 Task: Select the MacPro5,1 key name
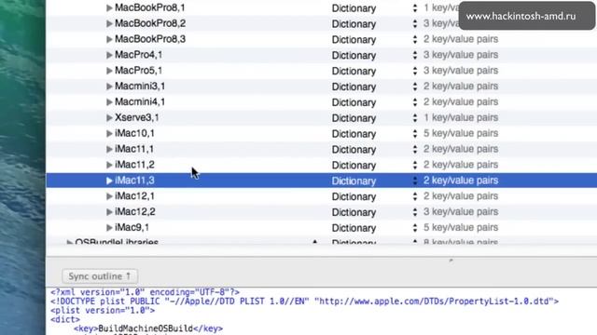139,71
